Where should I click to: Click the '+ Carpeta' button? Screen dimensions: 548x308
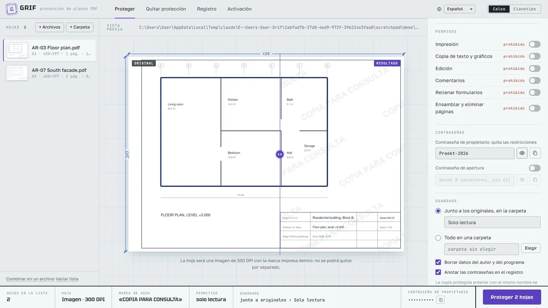click(80, 27)
